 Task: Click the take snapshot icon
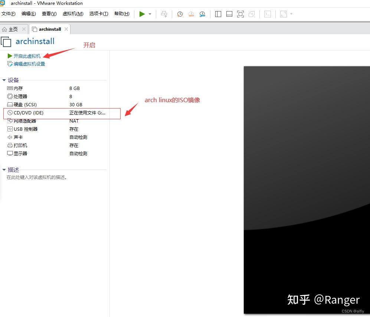(180, 14)
